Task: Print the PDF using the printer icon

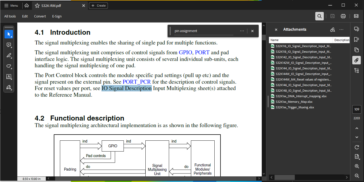Action: pyautogui.click(x=343, y=16)
